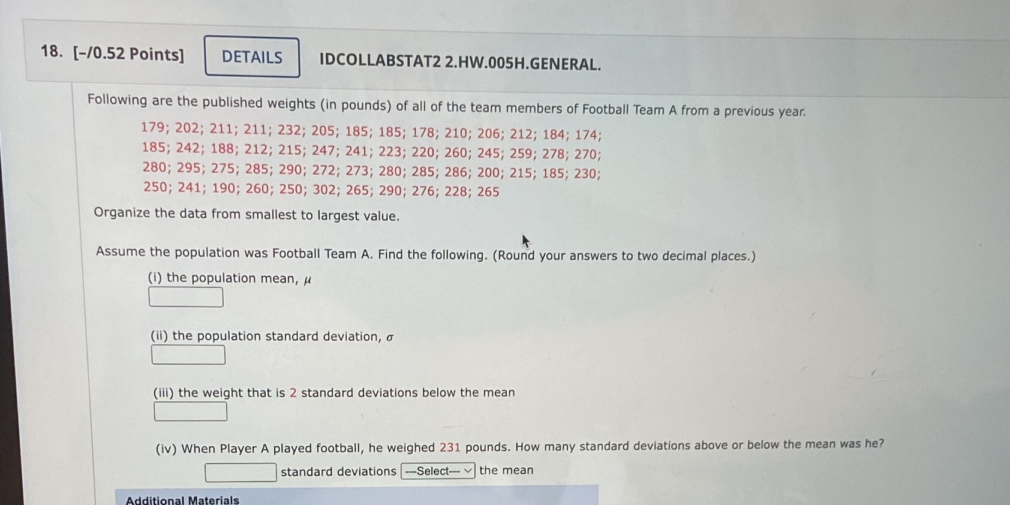Click the answer box under part (iii)

(x=190, y=411)
